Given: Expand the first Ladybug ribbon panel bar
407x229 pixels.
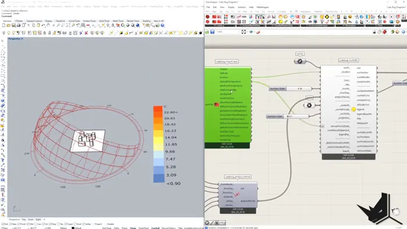Looking at the screenshot, I should tap(220, 26).
